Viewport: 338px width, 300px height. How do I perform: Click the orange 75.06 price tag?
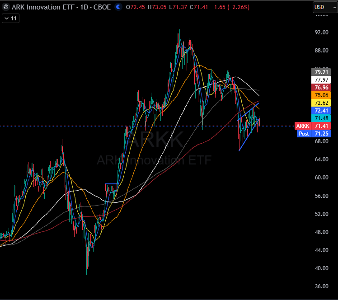pyautogui.click(x=321, y=95)
